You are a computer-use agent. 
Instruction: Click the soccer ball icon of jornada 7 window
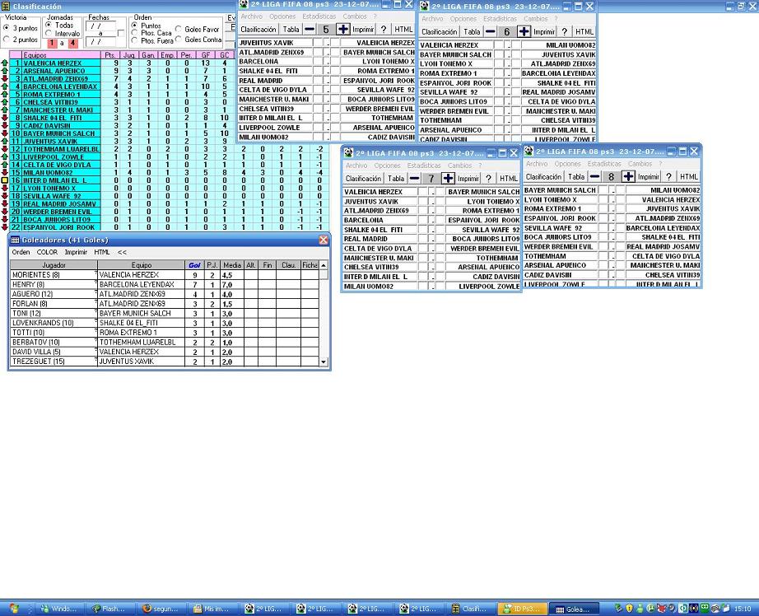[348, 153]
